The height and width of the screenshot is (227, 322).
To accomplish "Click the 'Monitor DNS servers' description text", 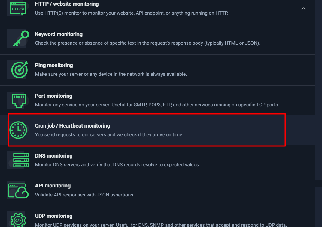I will pyautogui.click(x=117, y=165).
